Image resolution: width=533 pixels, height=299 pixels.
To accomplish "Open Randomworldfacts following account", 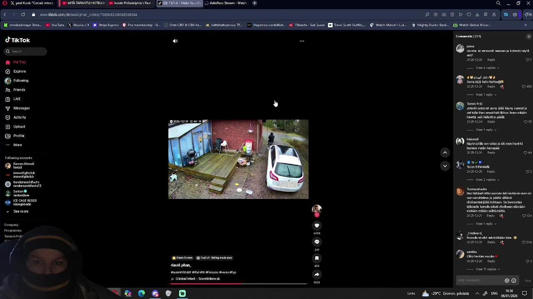I will [x=23, y=184].
